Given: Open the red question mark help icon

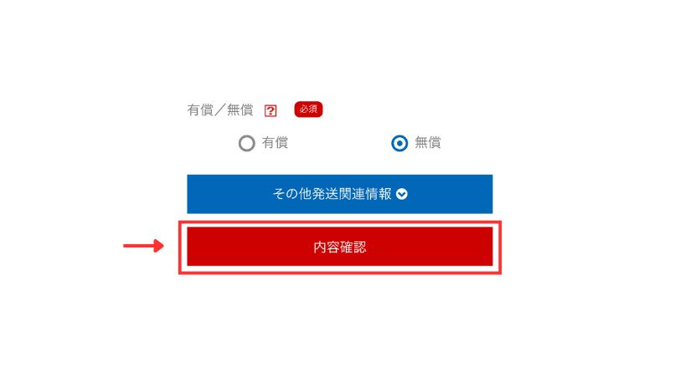Looking at the screenshot, I should [270, 111].
